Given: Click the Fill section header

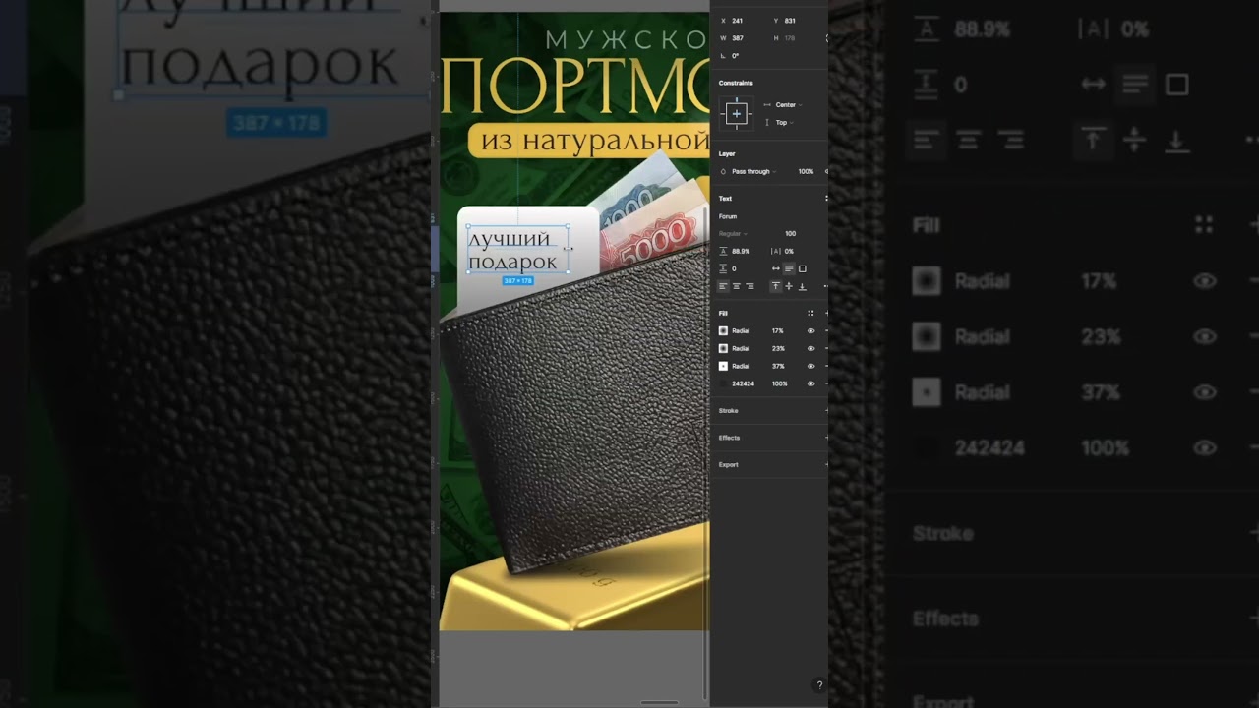Looking at the screenshot, I should (723, 314).
